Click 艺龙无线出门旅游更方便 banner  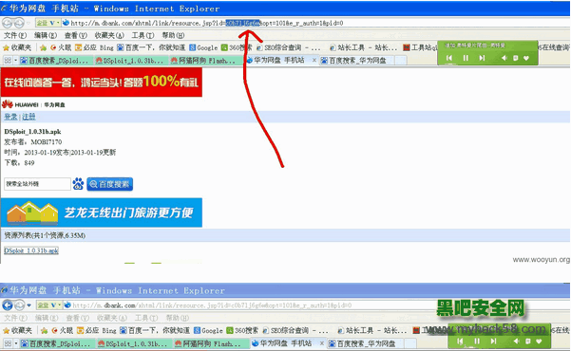coord(102,212)
